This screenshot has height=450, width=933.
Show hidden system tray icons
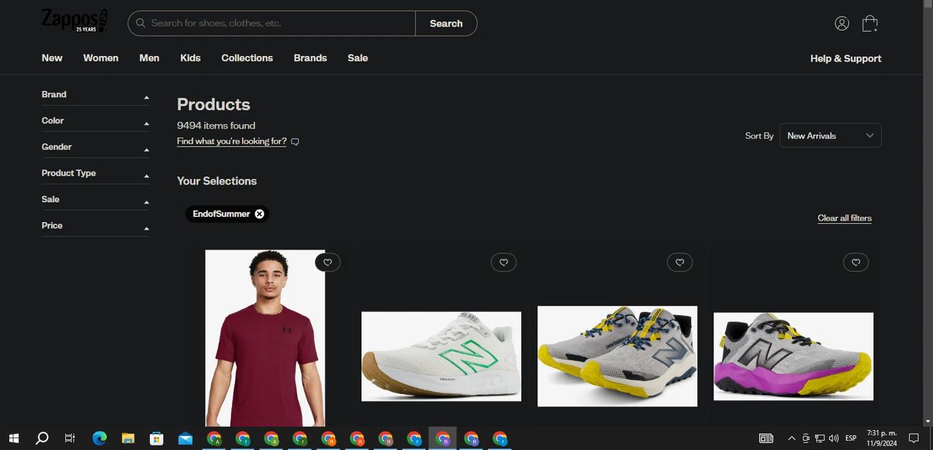click(x=792, y=438)
